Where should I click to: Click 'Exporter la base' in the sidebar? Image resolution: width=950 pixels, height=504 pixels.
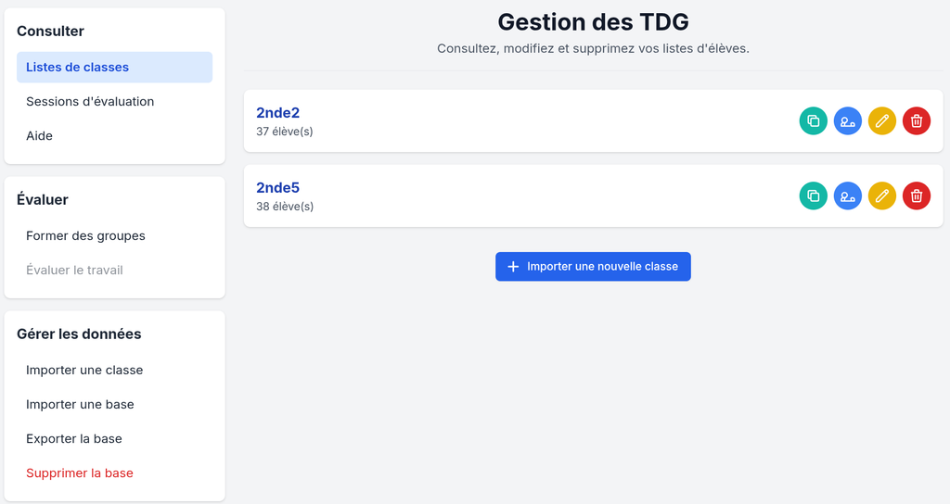74,439
